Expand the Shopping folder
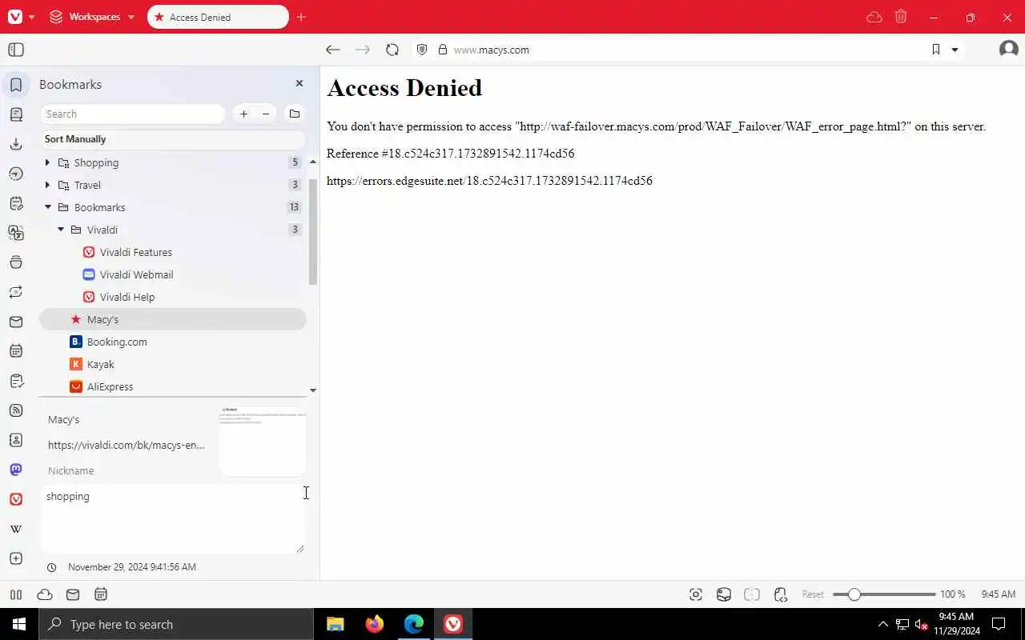The height and width of the screenshot is (640, 1025). click(x=47, y=162)
